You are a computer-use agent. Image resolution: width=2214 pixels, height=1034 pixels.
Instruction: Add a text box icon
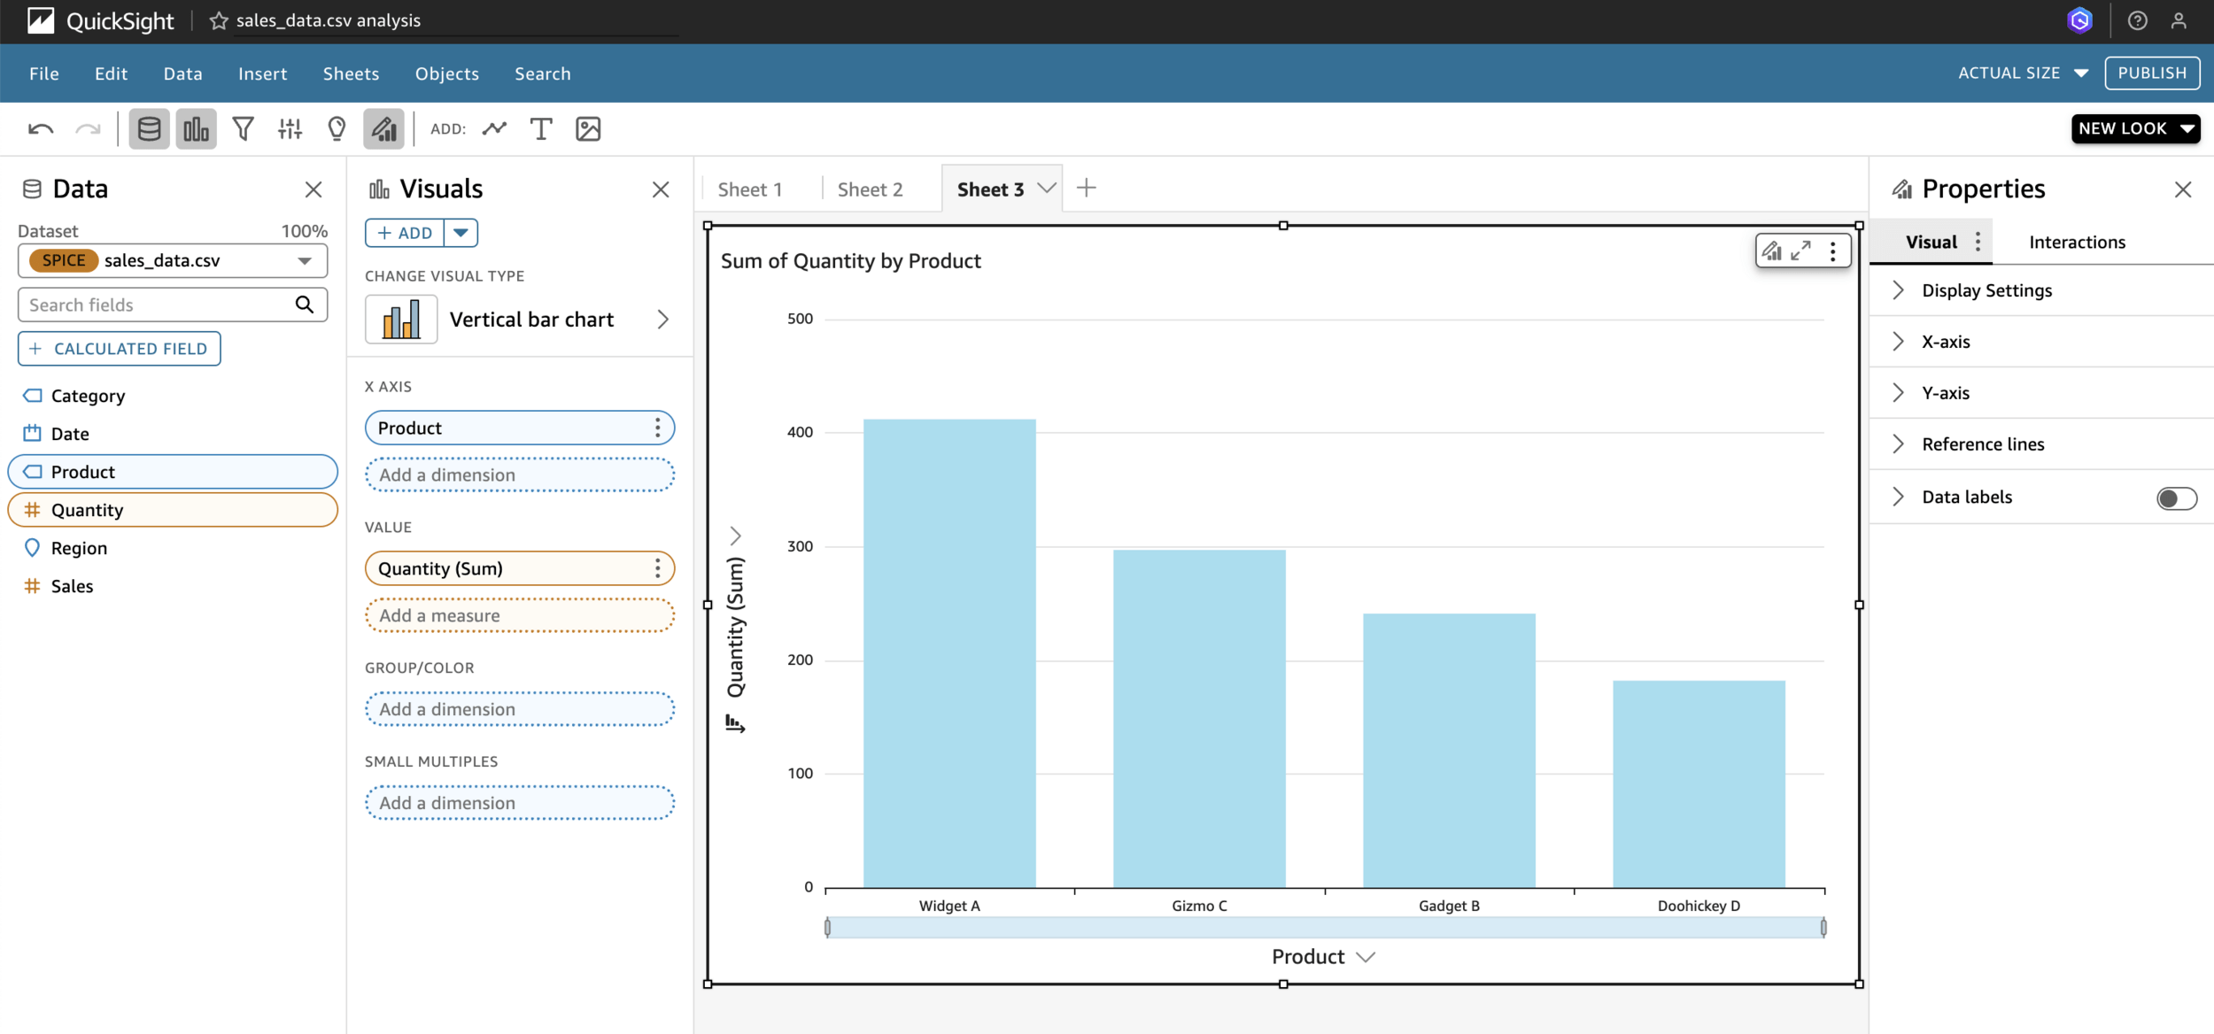click(540, 129)
